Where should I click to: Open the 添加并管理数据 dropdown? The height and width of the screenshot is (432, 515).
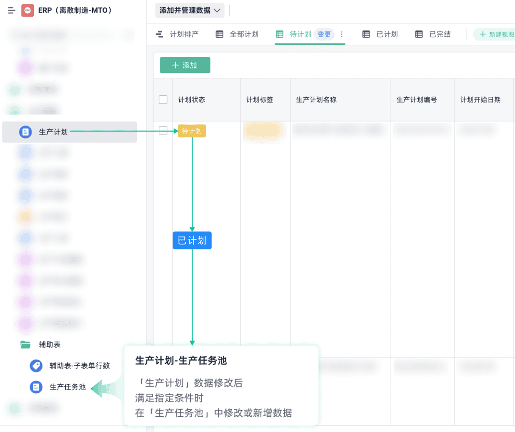point(190,10)
